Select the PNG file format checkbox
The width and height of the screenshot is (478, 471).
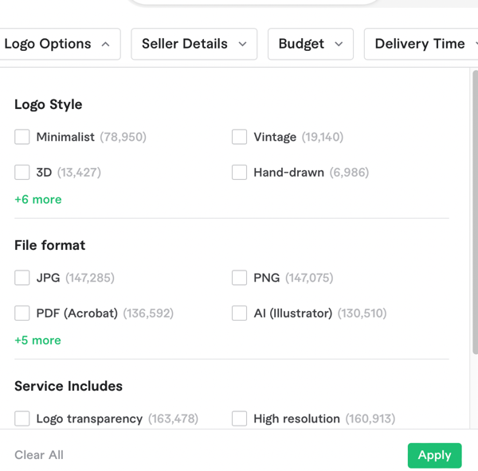coord(239,278)
